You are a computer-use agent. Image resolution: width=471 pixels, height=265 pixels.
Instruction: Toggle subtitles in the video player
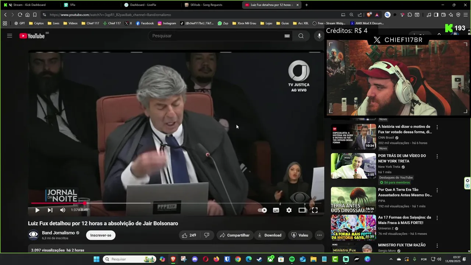pyautogui.click(x=276, y=210)
